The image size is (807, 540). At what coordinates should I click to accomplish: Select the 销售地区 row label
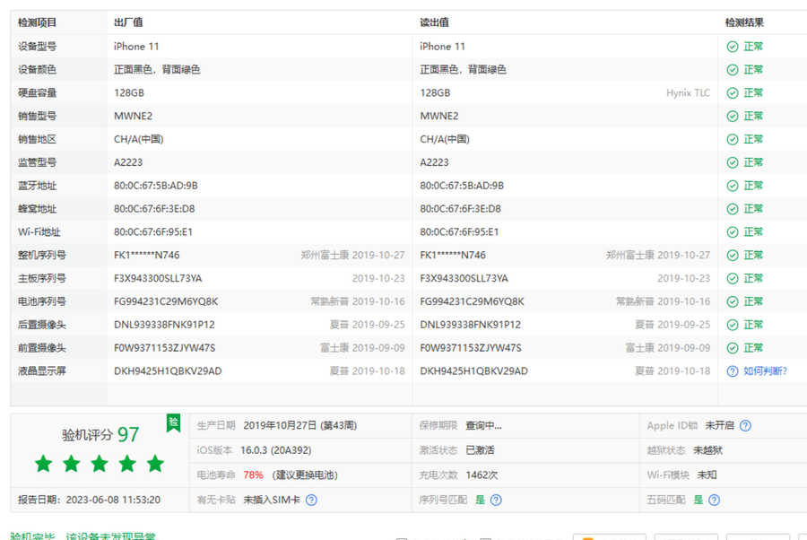(x=37, y=140)
